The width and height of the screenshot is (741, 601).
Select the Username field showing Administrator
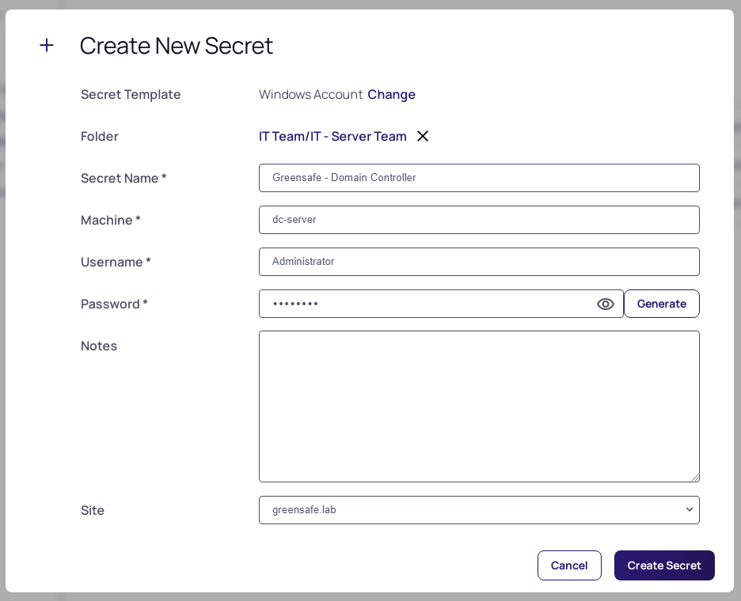[479, 262]
